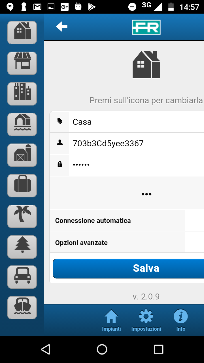The width and height of the screenshot is (204, 363).
Task: Select the palm tree icon
Action: (x=22, y=216)
